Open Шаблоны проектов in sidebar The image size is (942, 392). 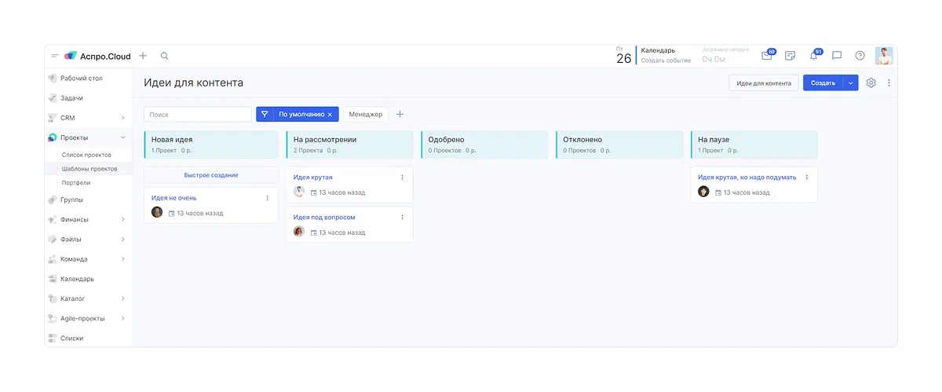click(89, 169)
